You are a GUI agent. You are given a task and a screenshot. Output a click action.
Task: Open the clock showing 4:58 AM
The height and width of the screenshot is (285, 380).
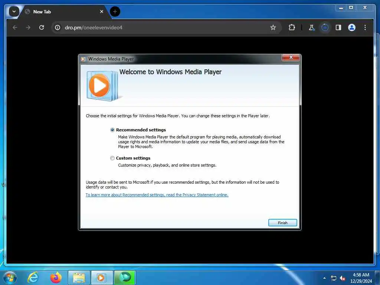[x=361, y=278]
